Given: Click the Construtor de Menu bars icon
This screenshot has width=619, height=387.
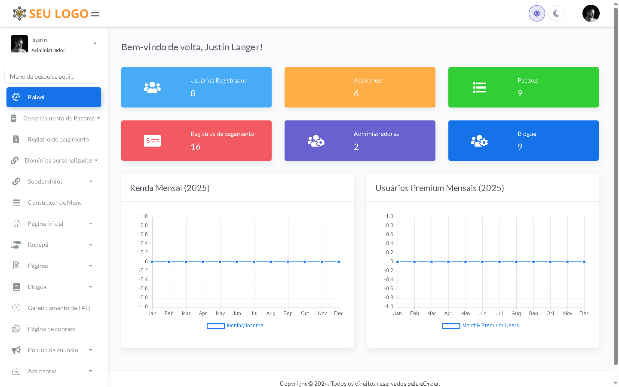Looking at the screenshot, I should (16, 203).
